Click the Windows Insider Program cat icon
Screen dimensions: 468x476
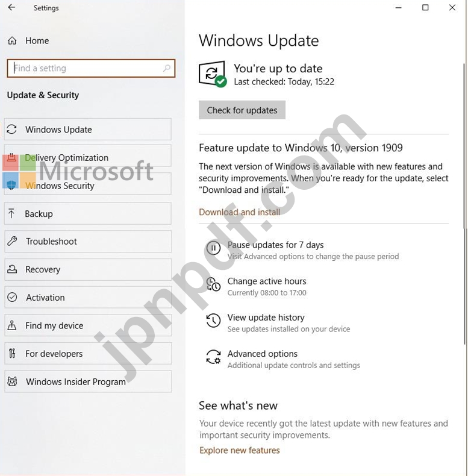12,381
